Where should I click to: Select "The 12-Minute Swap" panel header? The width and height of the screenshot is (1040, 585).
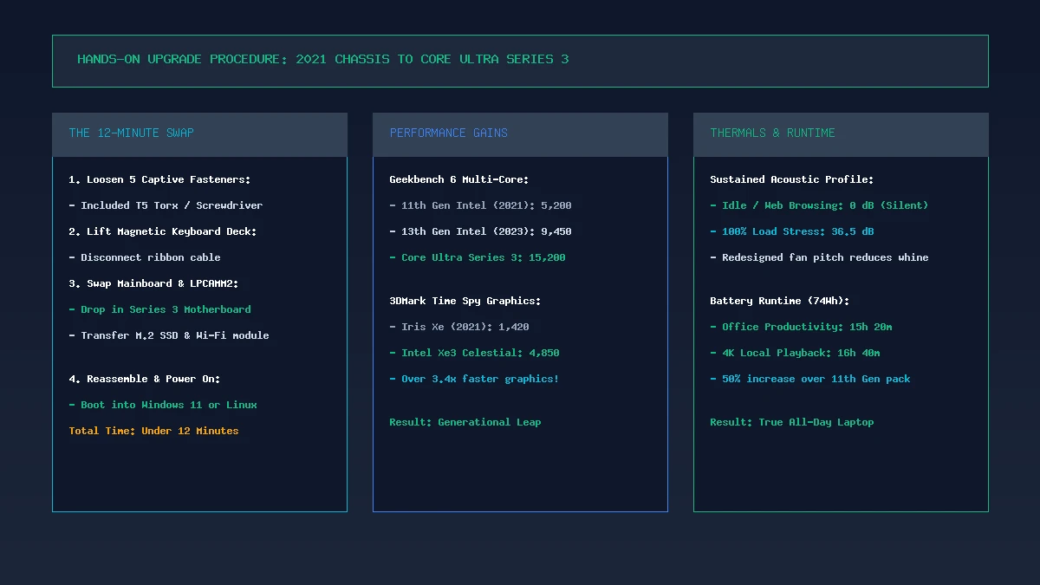coord(199,134)
